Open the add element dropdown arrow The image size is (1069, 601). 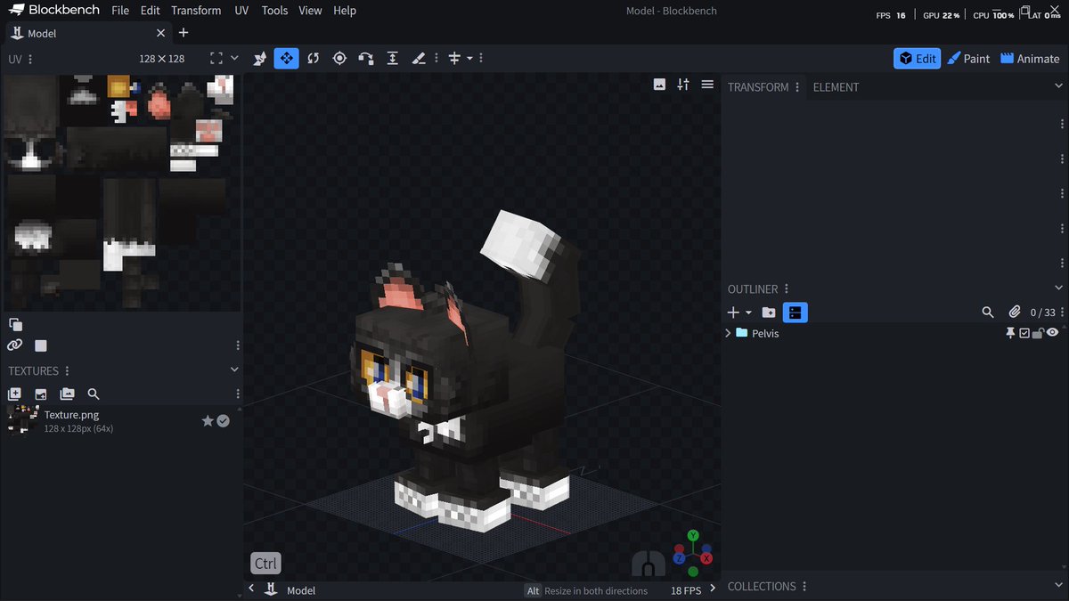[748, 313]
